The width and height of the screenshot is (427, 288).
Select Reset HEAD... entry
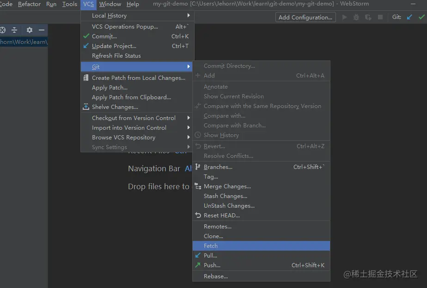pyautogui.click(x=261, y=216)
